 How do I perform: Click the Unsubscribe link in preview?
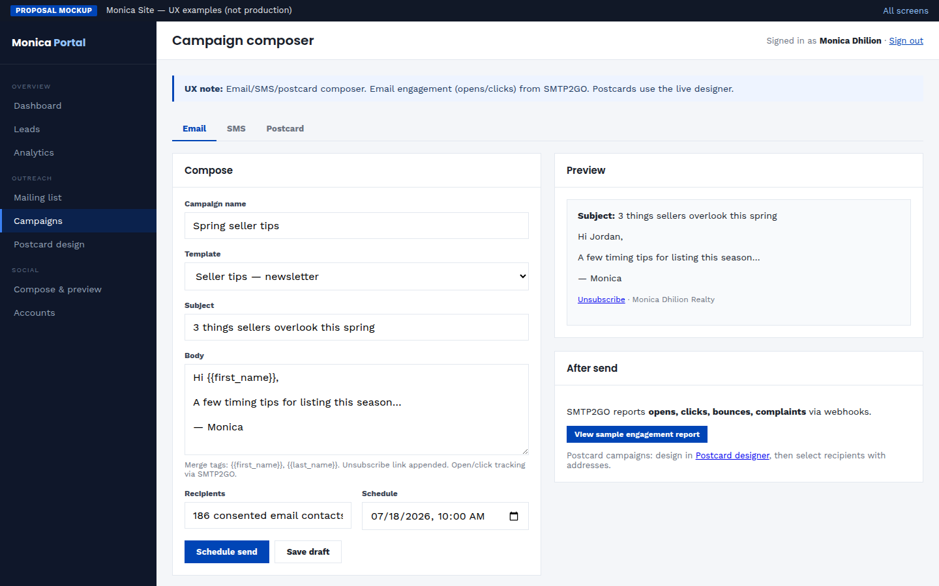[x=601, y=300]
